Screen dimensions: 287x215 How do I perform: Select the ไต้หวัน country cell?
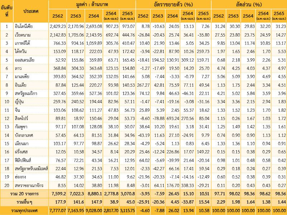[x=21, y=51]
